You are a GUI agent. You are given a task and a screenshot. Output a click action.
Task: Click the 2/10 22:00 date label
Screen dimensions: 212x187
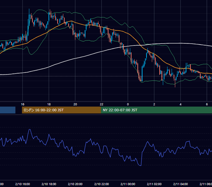102,184
